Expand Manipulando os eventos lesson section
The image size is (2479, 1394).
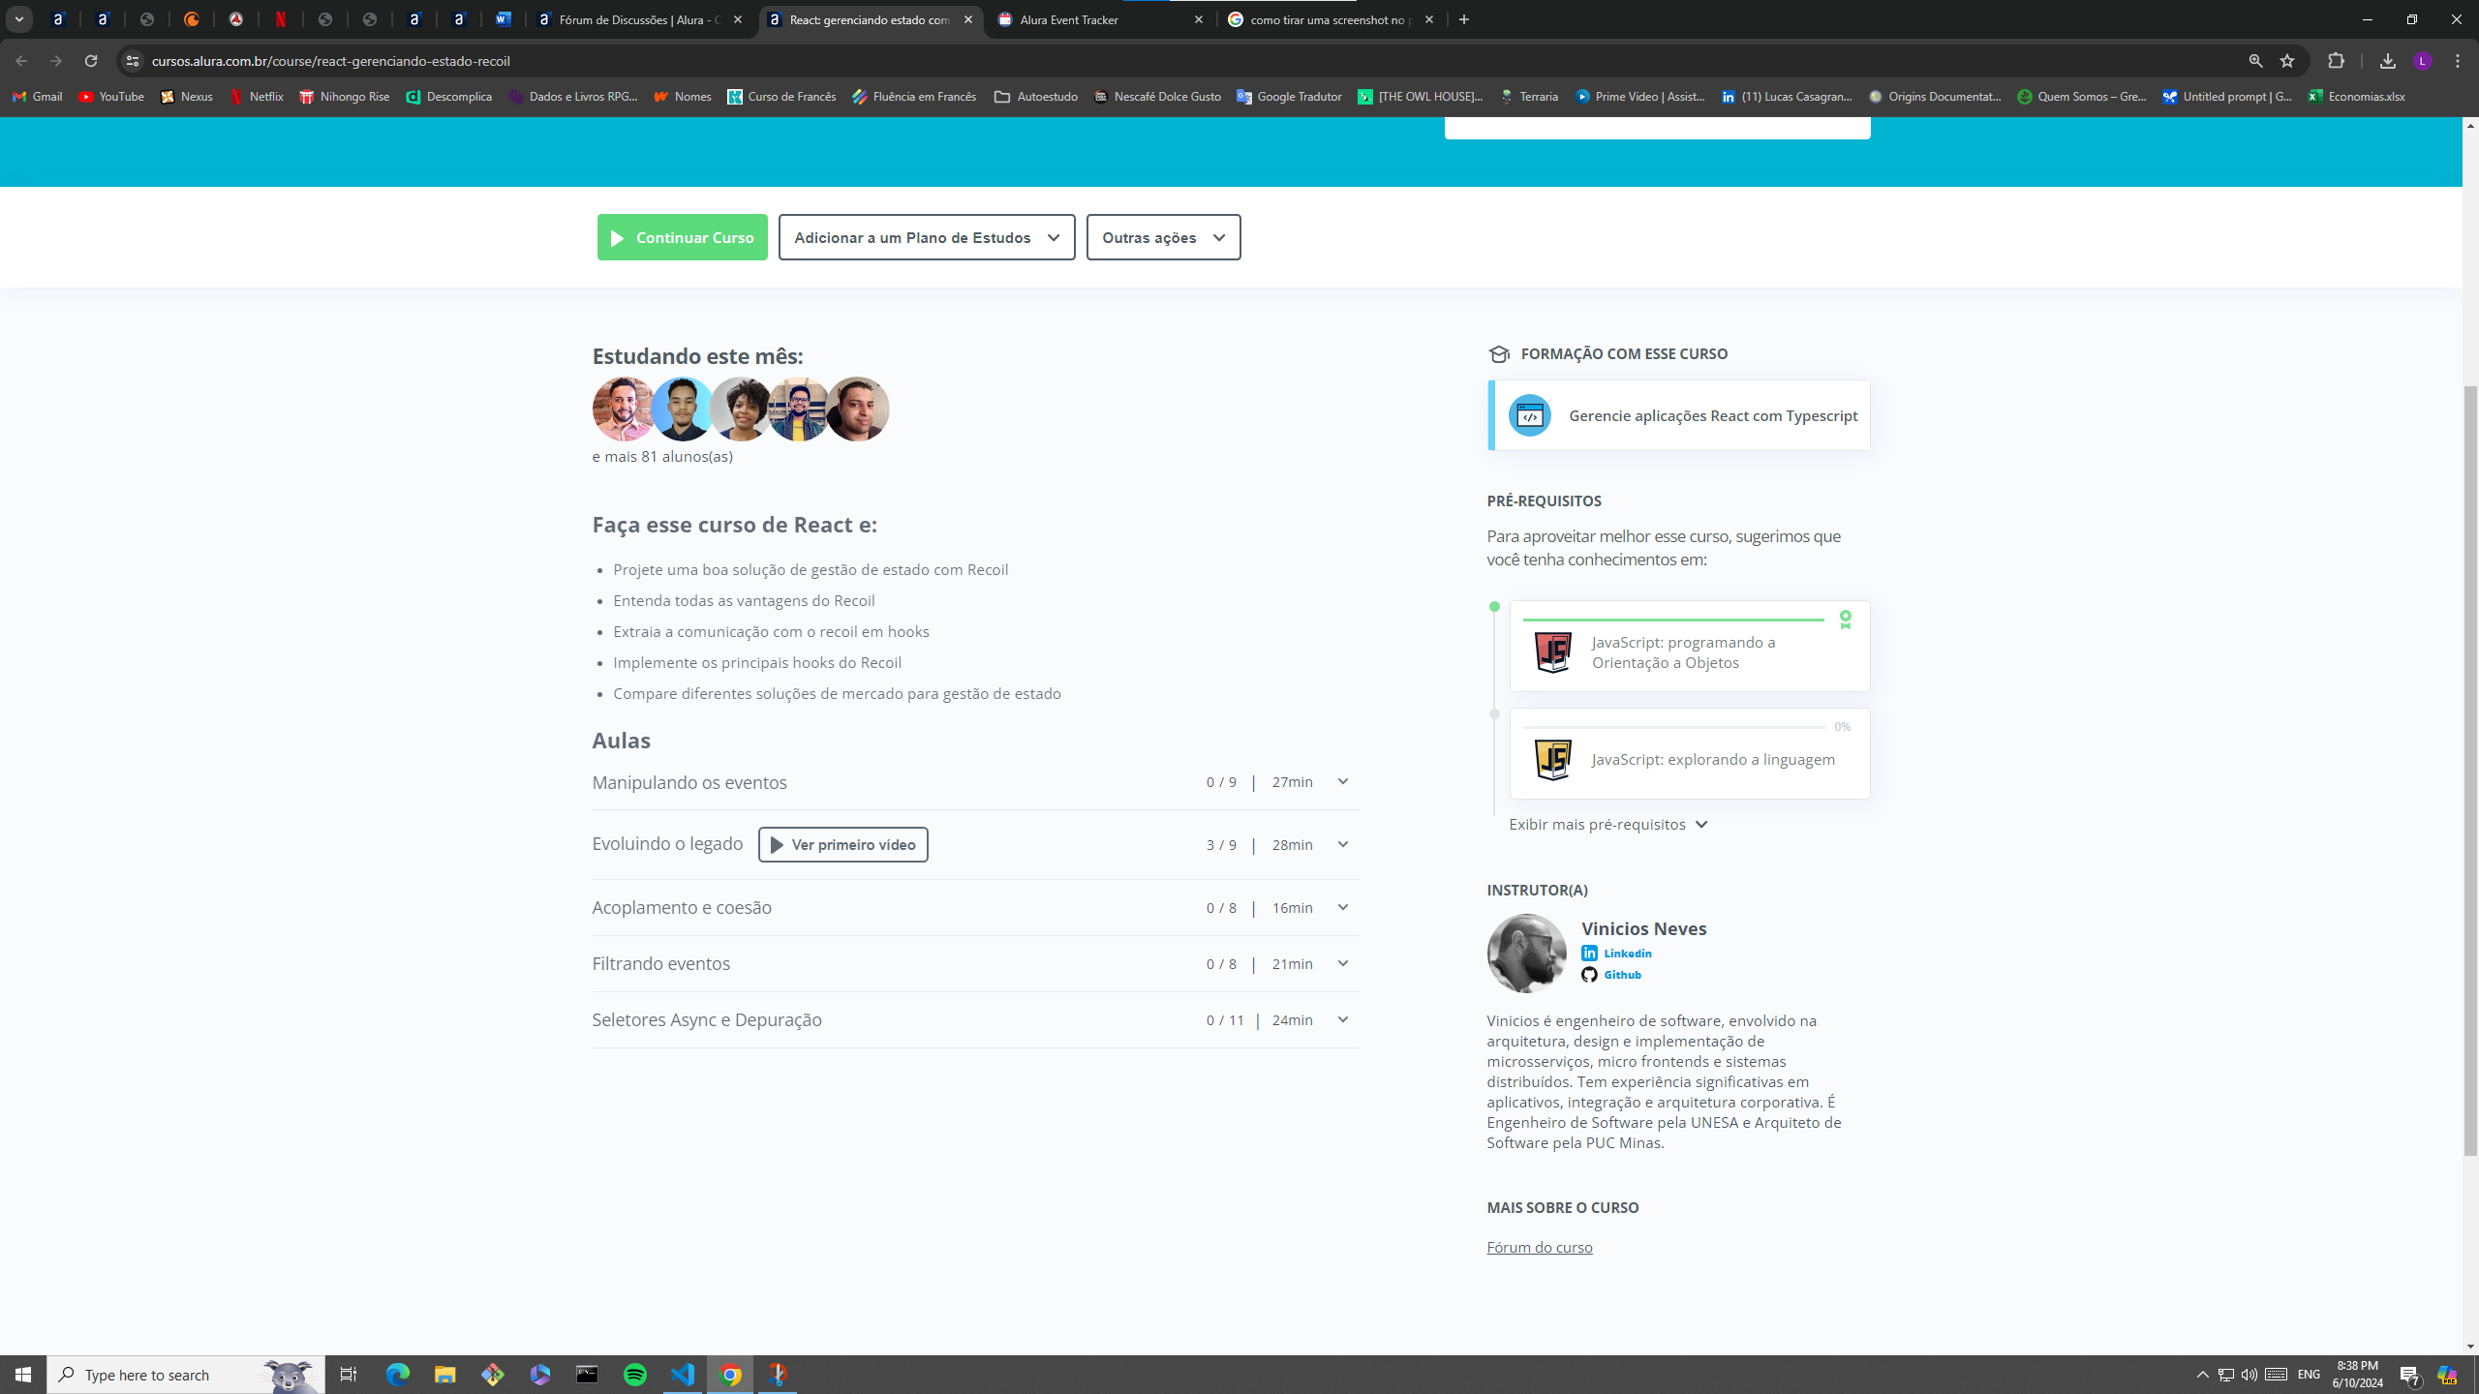pyautogui.click(x=1343, y=781)
